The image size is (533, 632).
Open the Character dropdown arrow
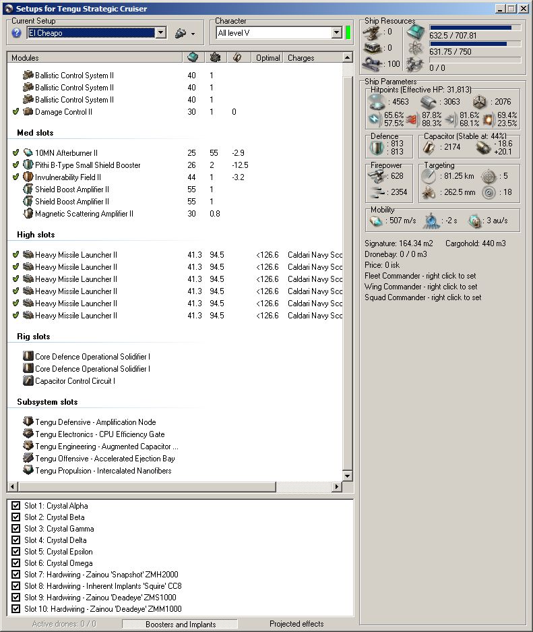pos(337,32)
